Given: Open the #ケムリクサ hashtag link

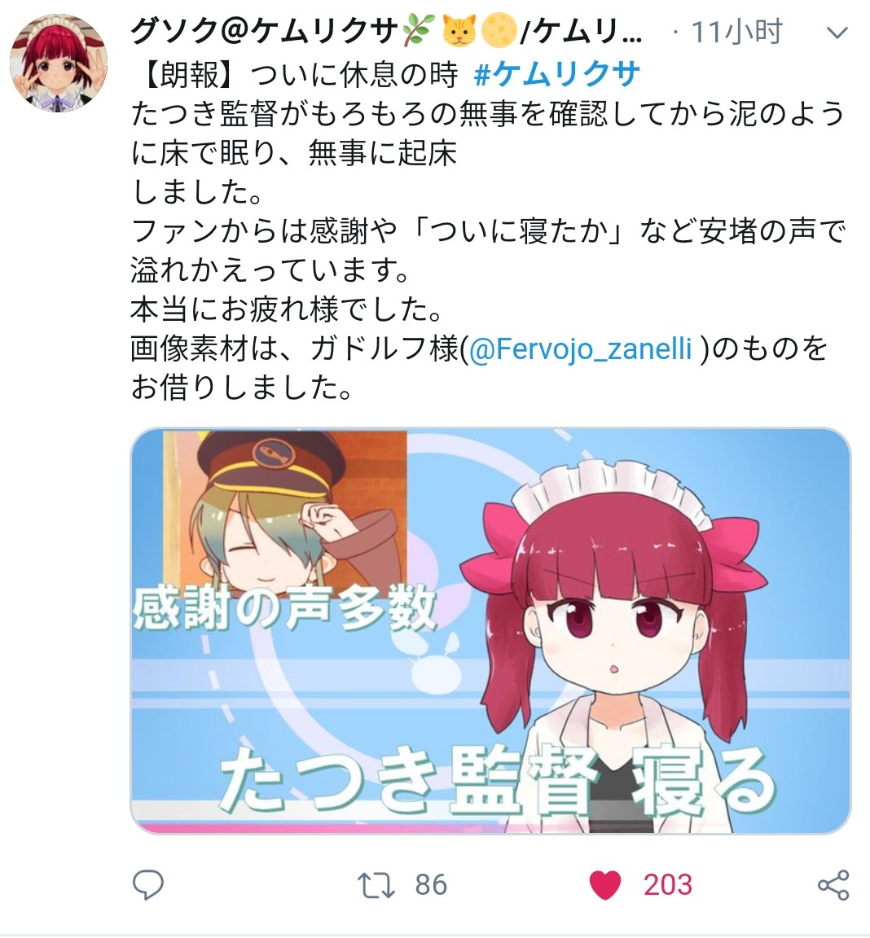Looking at the screenshot, I should (x=556, y=74).
